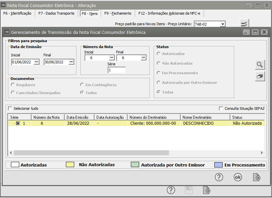The image size is (272, 198).
Task: Open the F7 - Dados Transporte tab
Action: tap(56, 13)
